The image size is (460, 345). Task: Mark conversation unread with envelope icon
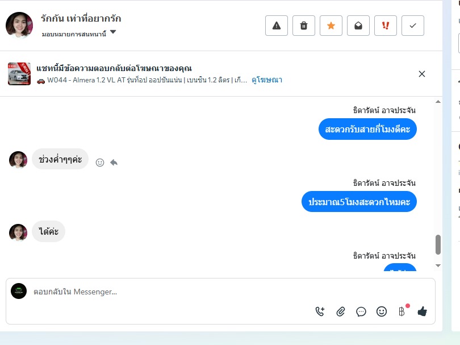pos(358,26)
